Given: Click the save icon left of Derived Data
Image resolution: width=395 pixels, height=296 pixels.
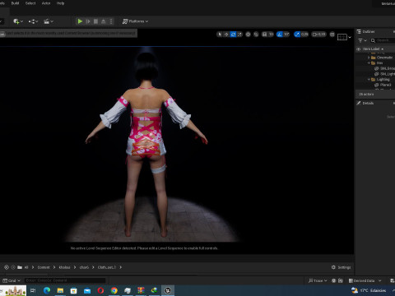Looking at the screenshot, I should pyautogui.click(x=341, y=280).
